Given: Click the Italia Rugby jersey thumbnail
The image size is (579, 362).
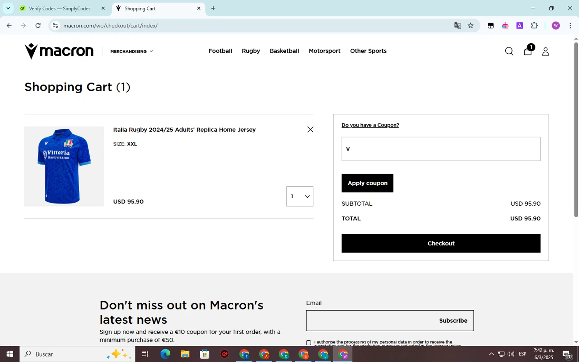Looking at the screenshot, I should pos(64,166).
